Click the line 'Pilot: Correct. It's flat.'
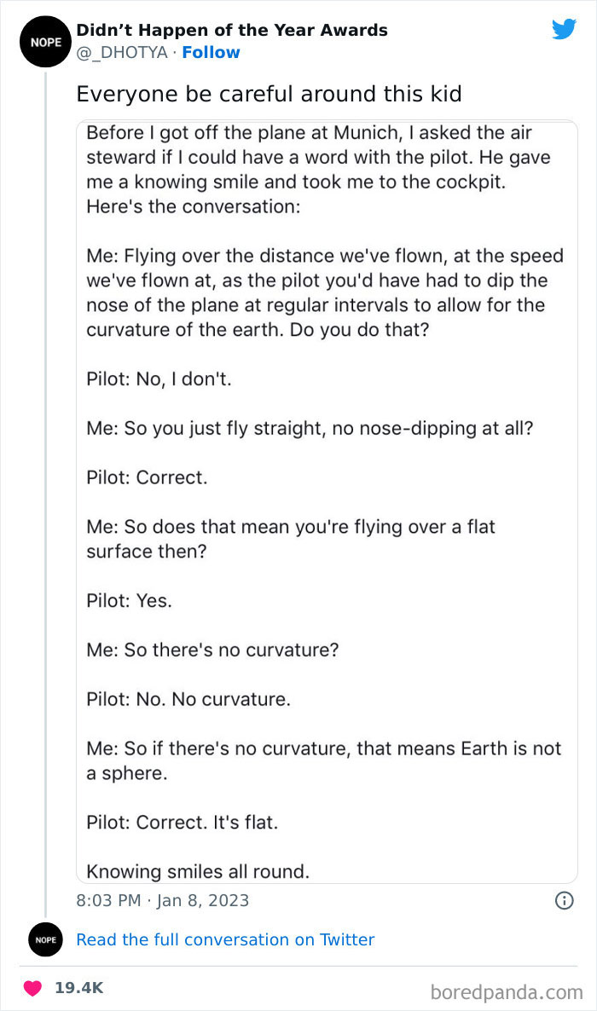This screenshot has width=597, height=1011. point(183,823)
